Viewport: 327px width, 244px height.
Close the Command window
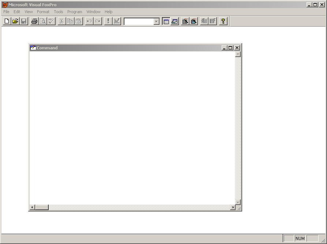tap(237, 48)
